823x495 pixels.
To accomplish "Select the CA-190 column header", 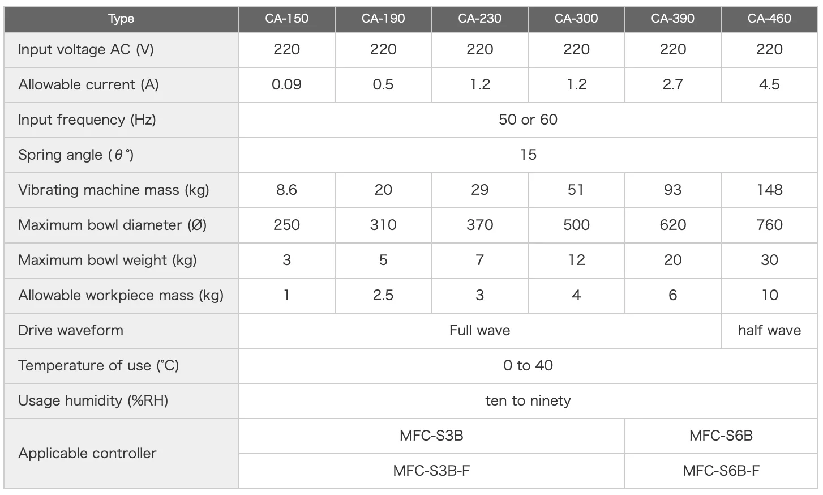I will (383, 19).
